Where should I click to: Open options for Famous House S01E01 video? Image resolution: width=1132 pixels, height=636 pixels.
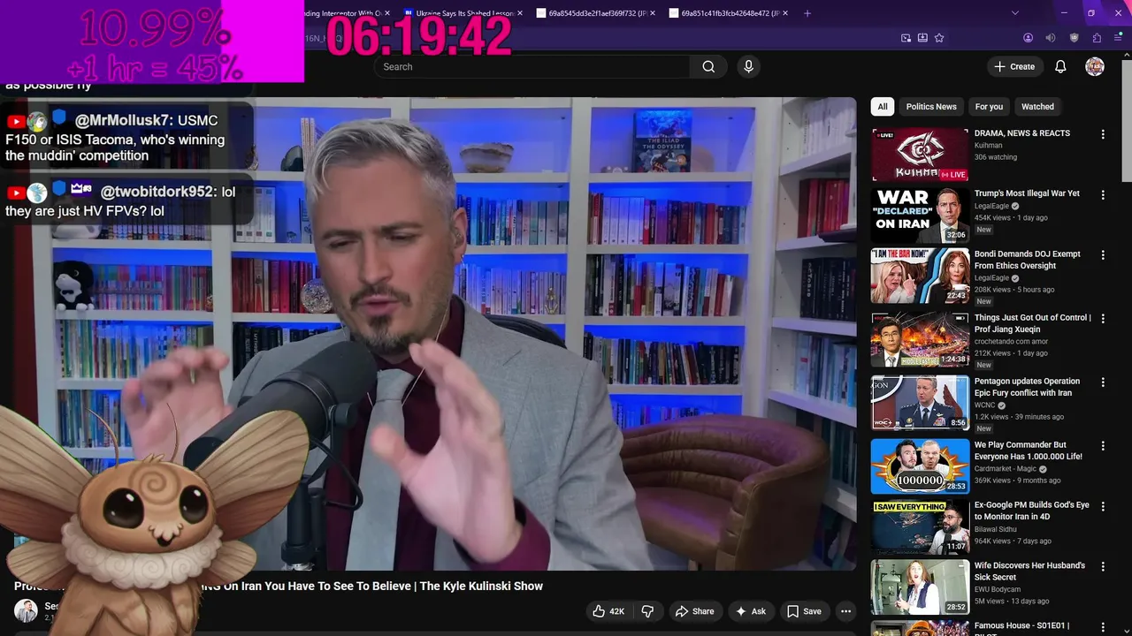click(x=1103, y=626)
